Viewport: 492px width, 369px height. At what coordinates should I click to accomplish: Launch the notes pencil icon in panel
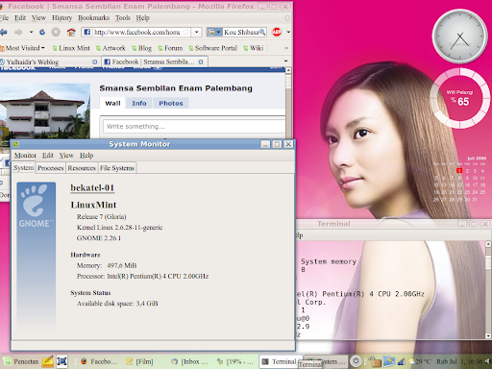pos(48,361)
